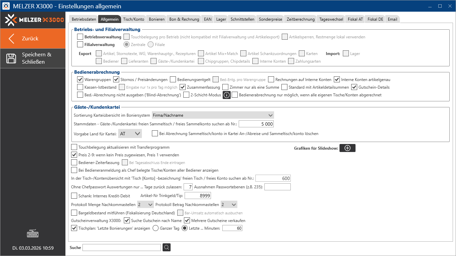Image resolution: width=456 pixels, height=256 pixels.
Task: Switch to the EAN tab
Action: [208, 19]
